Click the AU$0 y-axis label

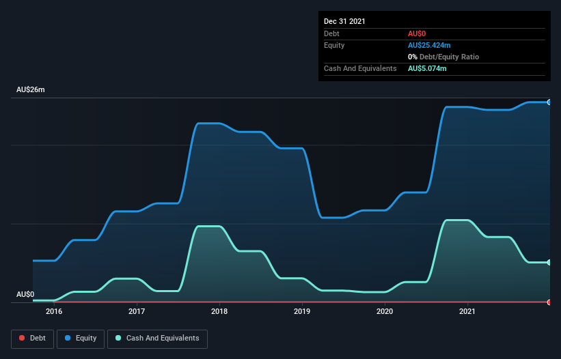click(x=25, y=294)
